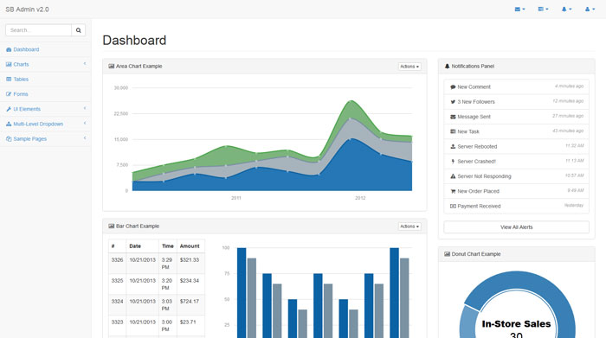606x338 pixels.
Task: Click the 4 minutes ago timestamp
Action: (x=570, y=86)
